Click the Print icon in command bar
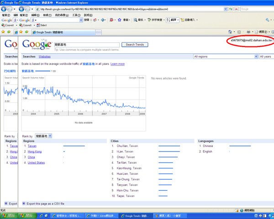 (x=248, y=32)
